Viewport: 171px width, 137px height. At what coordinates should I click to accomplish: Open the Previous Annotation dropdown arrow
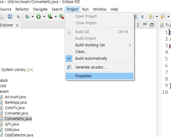[168, 17]
